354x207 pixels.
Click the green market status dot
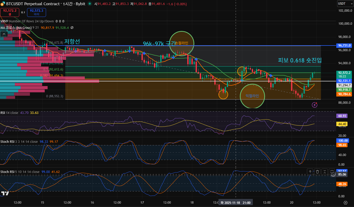click(x=90, y=4)
